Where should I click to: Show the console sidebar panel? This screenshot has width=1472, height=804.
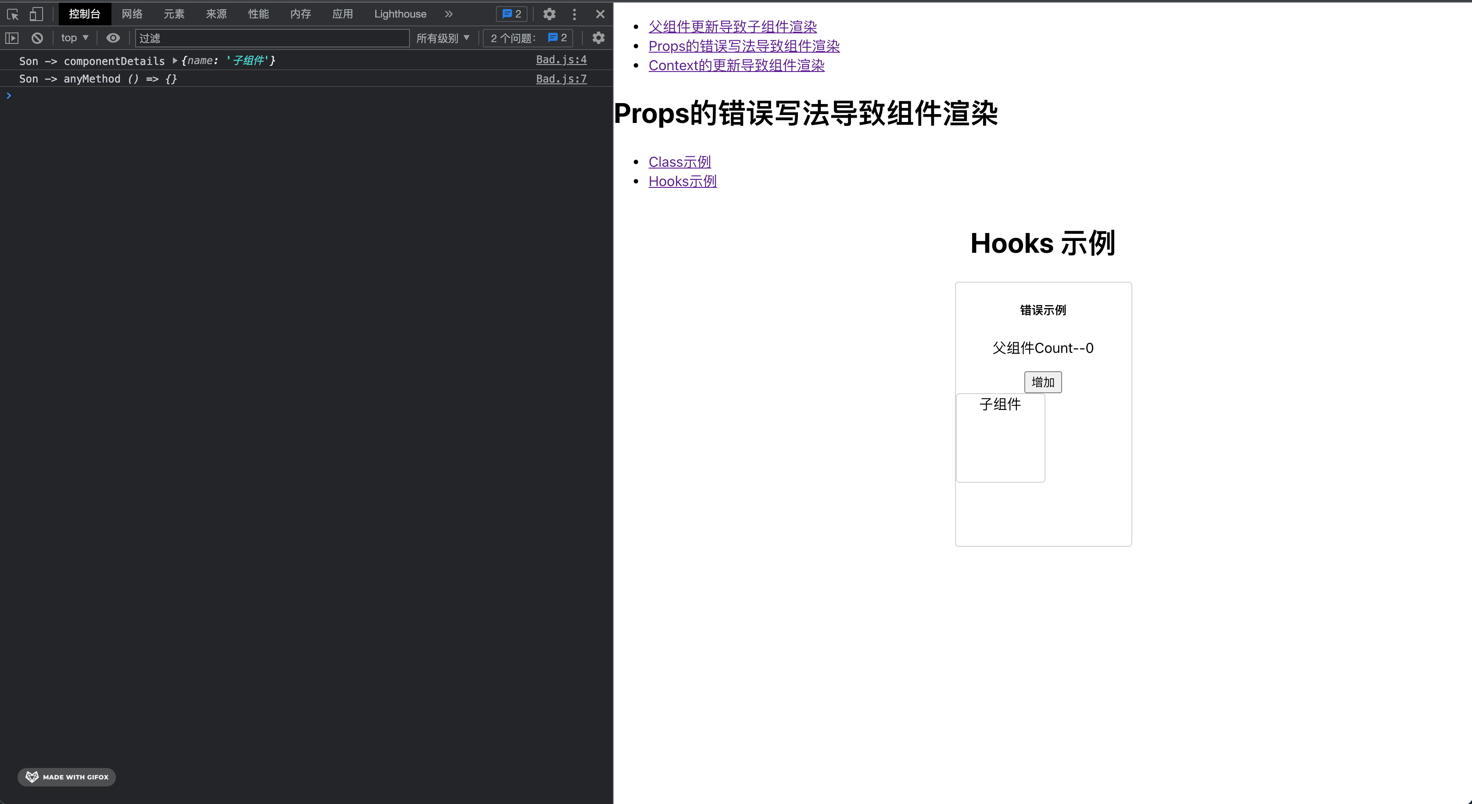tap(12, 38)
